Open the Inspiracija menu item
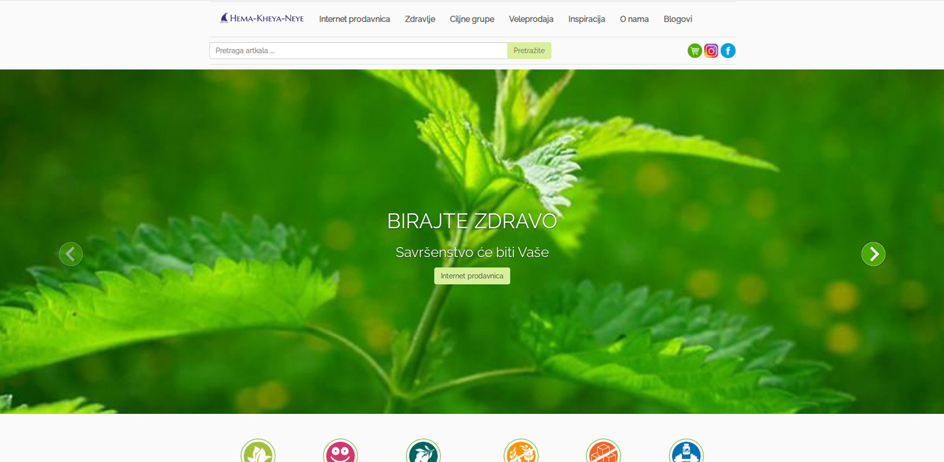The height and width of the screenshot is (462, 944). coord(587,19)
